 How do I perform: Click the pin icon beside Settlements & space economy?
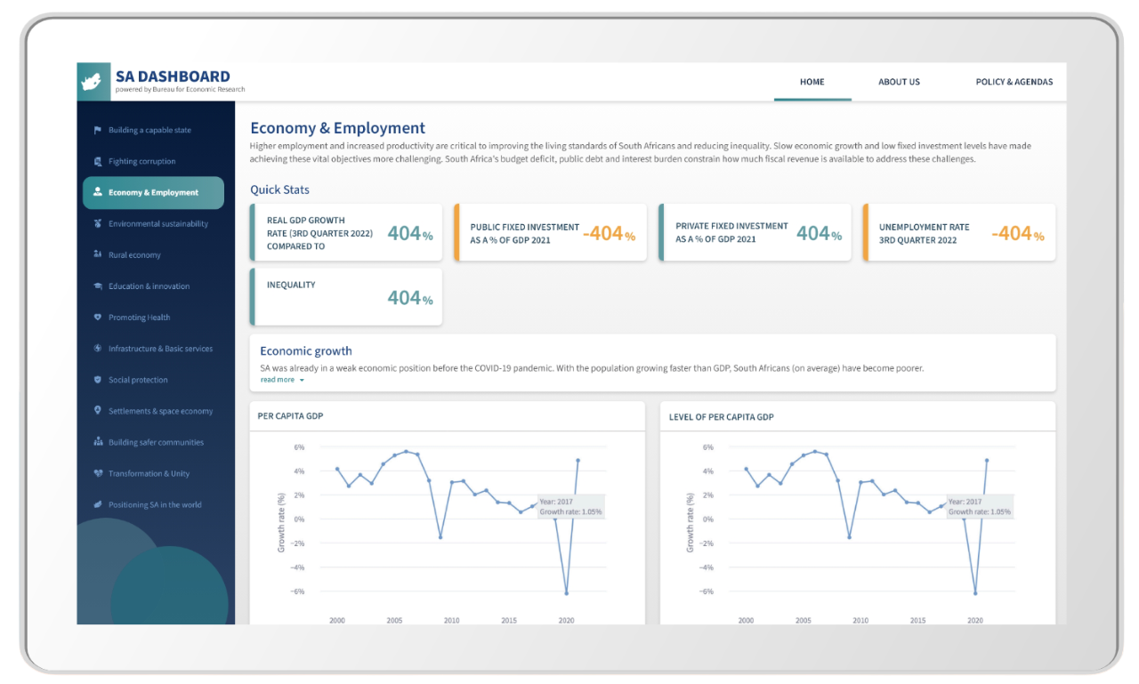click(x=98, y=411)
